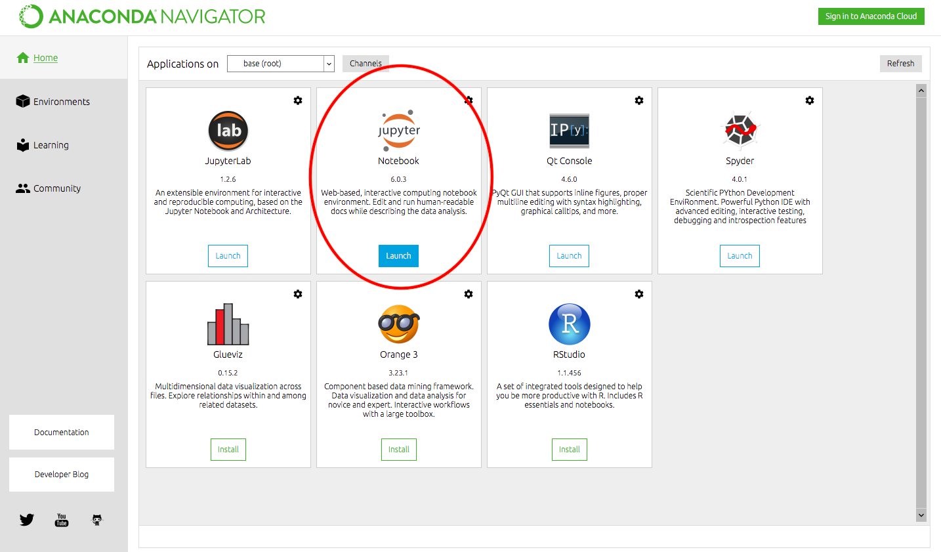This screenshot has width=941, height=552.
Task: Open the Jupyter Notebook settings gear
Action: point(469,100)
